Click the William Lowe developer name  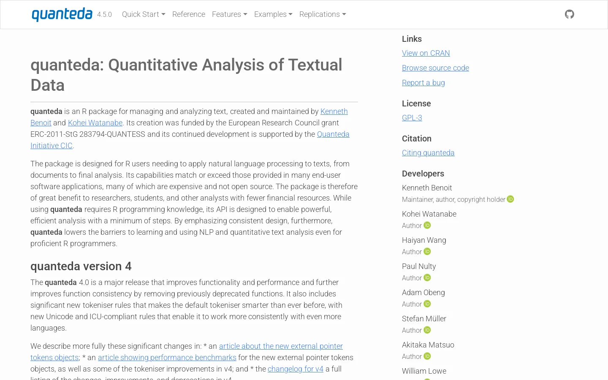click(x=424, y=371)
